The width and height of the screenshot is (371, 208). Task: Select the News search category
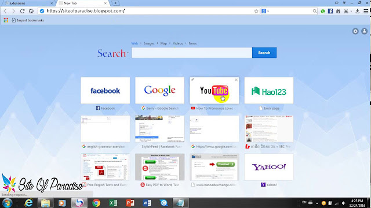pyautogui.click(x=192, y=43)
